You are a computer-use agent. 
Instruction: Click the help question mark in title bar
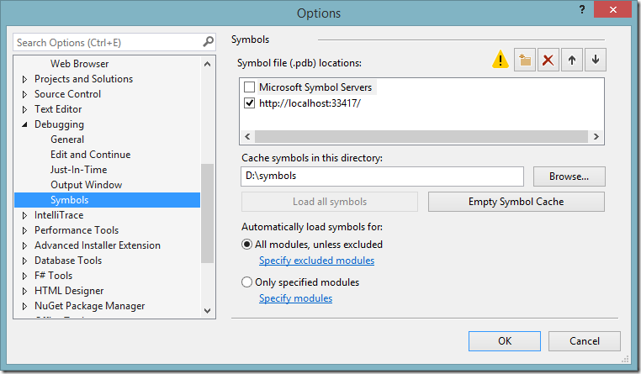click(581, 9)
